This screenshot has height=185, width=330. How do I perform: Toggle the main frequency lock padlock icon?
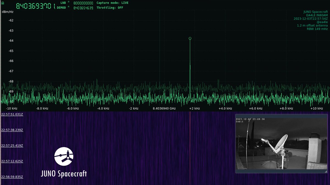tap(3, 2)
